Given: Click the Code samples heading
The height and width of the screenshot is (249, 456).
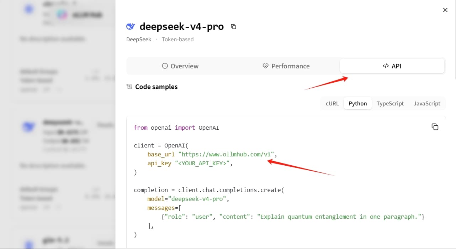Looking at the screenshot, I should click(156, 87).
